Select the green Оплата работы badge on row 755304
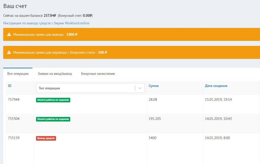 pos(53,119)
